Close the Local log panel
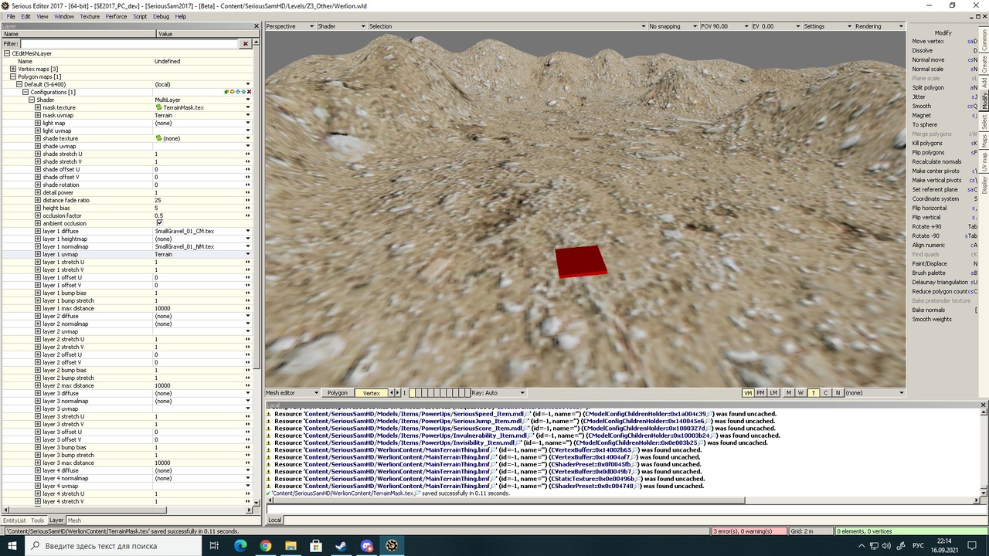 tap(984, 405)
